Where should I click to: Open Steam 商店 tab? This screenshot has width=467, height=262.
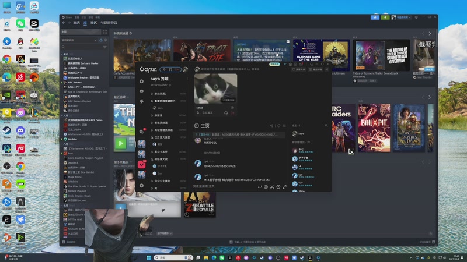tap(76, 23)
